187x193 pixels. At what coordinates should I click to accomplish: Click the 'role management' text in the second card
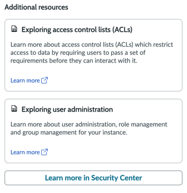point(143,125)
